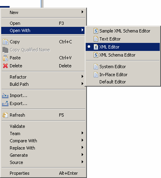Click the Import icon
Viewport: 161px width, 178px height.
click(5, 96)
